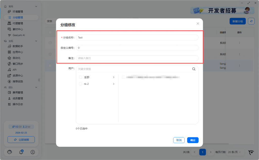259x160 pixels.
Task: Open the 20条/页 page size dropdown
Action: tap(234, 152)
